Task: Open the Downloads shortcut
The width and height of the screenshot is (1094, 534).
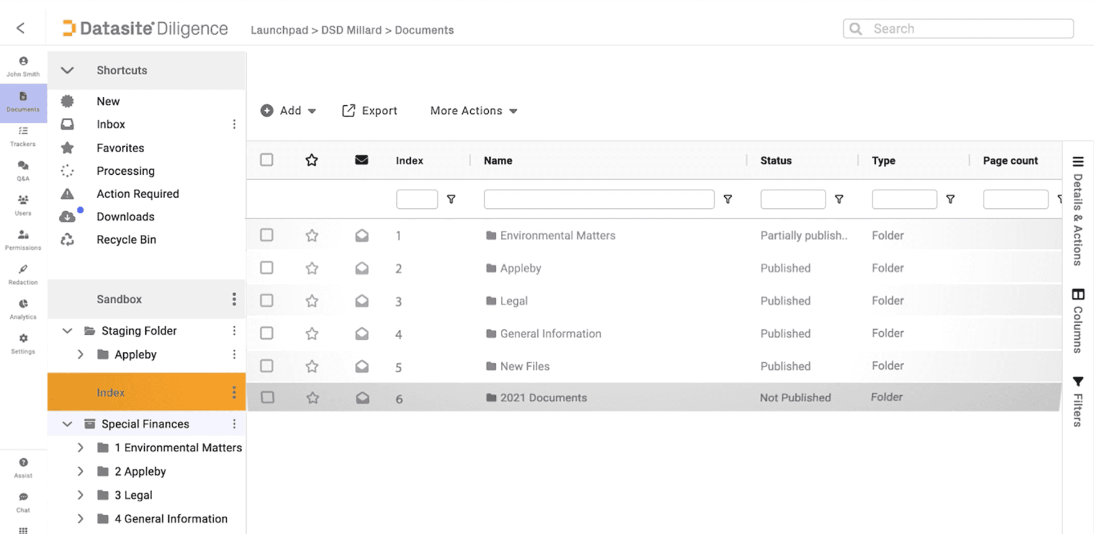Action: click(x=125, y=216)
